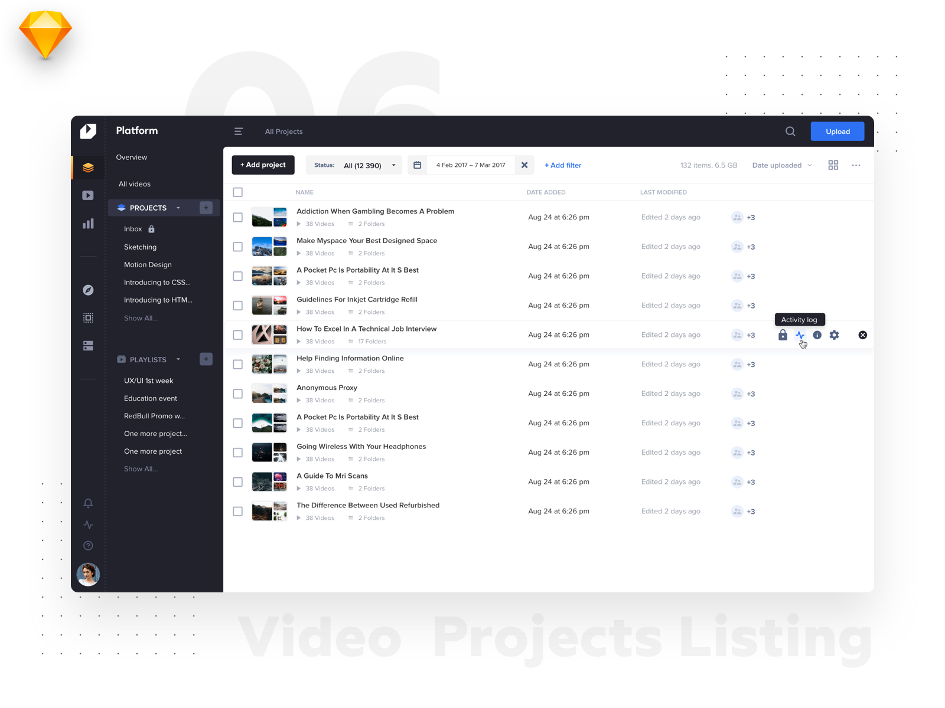Open settings via the gear icon on the row
Screen dimensions: 945x708
point(834,335)
